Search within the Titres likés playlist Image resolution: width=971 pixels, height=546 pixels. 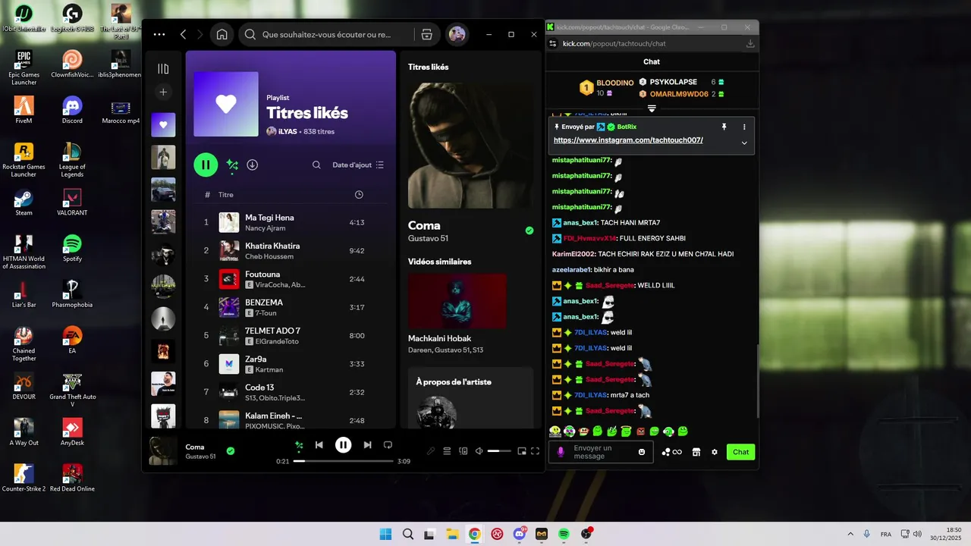316,165
